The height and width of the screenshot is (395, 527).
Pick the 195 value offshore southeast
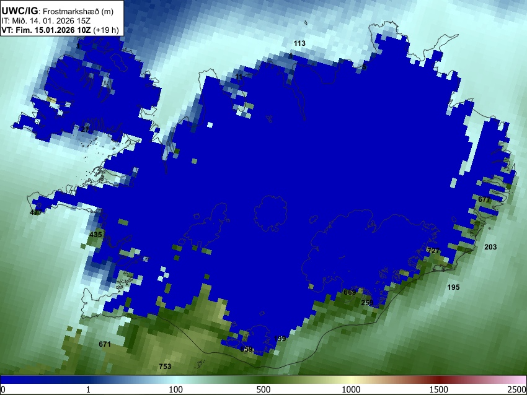coord(453,287)
